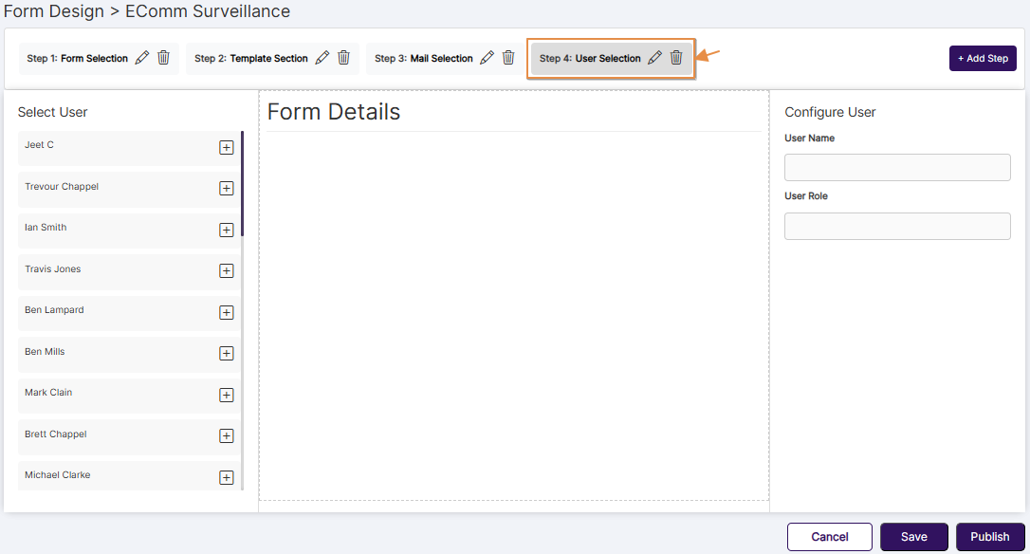The width and height of the screenshot is (1030, 554).
Task: Delete Step 4: User Selection step
Action: coord(676,57)
